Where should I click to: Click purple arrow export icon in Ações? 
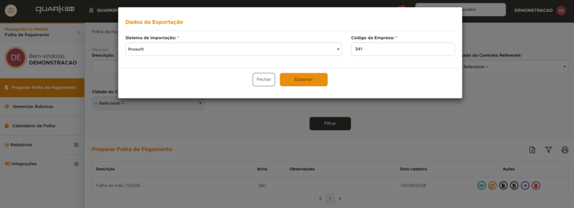click(x=525, y=186)
